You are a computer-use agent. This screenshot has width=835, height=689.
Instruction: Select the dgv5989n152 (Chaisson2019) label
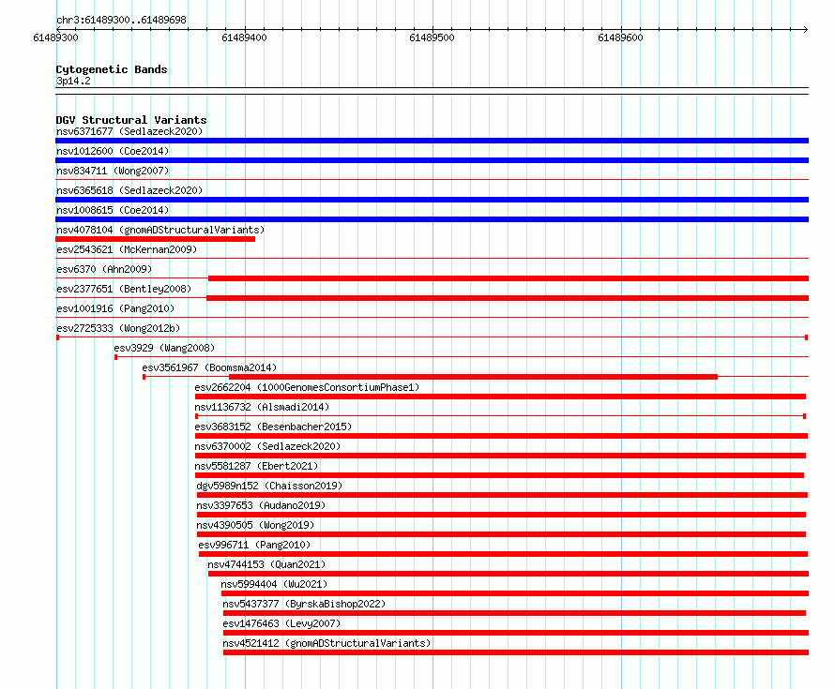click(269, 486)
